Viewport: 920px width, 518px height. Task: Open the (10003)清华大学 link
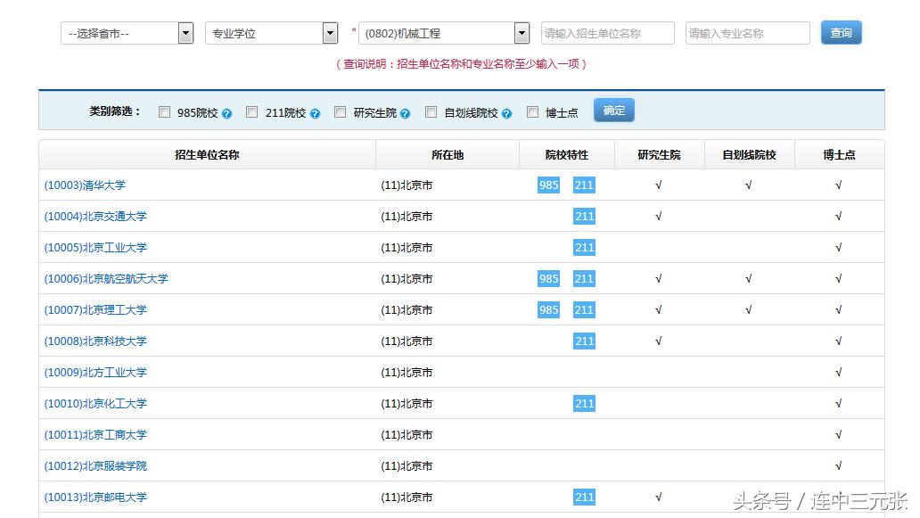85,185
